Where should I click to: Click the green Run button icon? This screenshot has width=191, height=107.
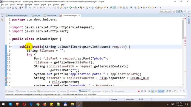(x=70, y=7)
